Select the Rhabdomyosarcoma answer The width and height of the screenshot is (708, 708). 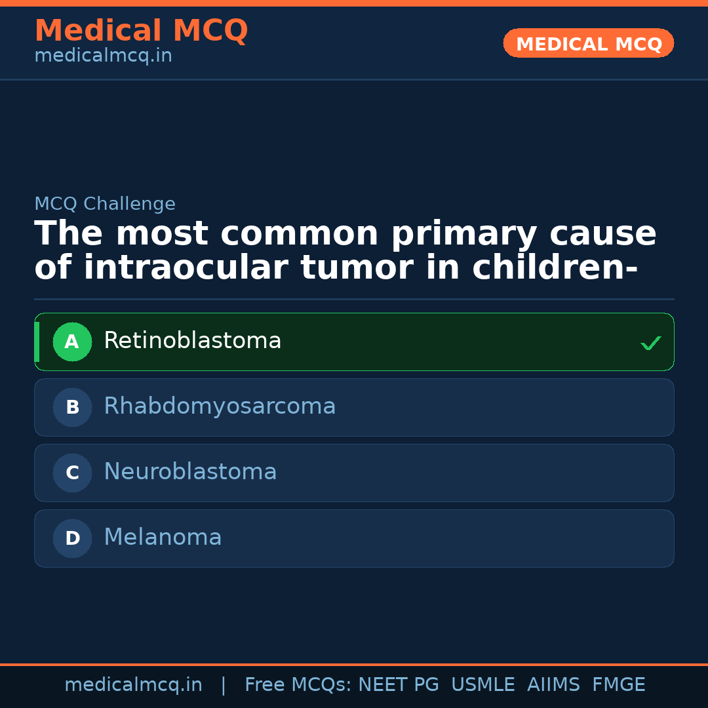pos(220,406)
